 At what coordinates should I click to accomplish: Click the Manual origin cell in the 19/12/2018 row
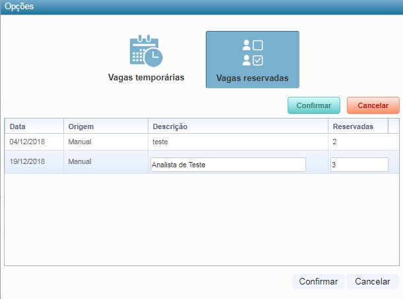pyautogui.click(x=79, y=161)
